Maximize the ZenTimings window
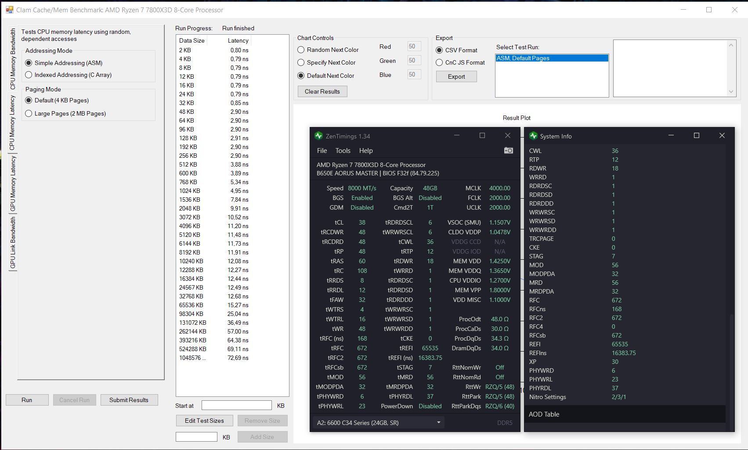Viewport: 748px width, 450px height. pos(482,135)
